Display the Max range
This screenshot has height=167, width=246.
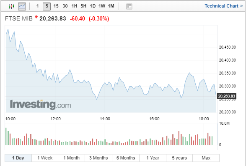tap(206, 158)
